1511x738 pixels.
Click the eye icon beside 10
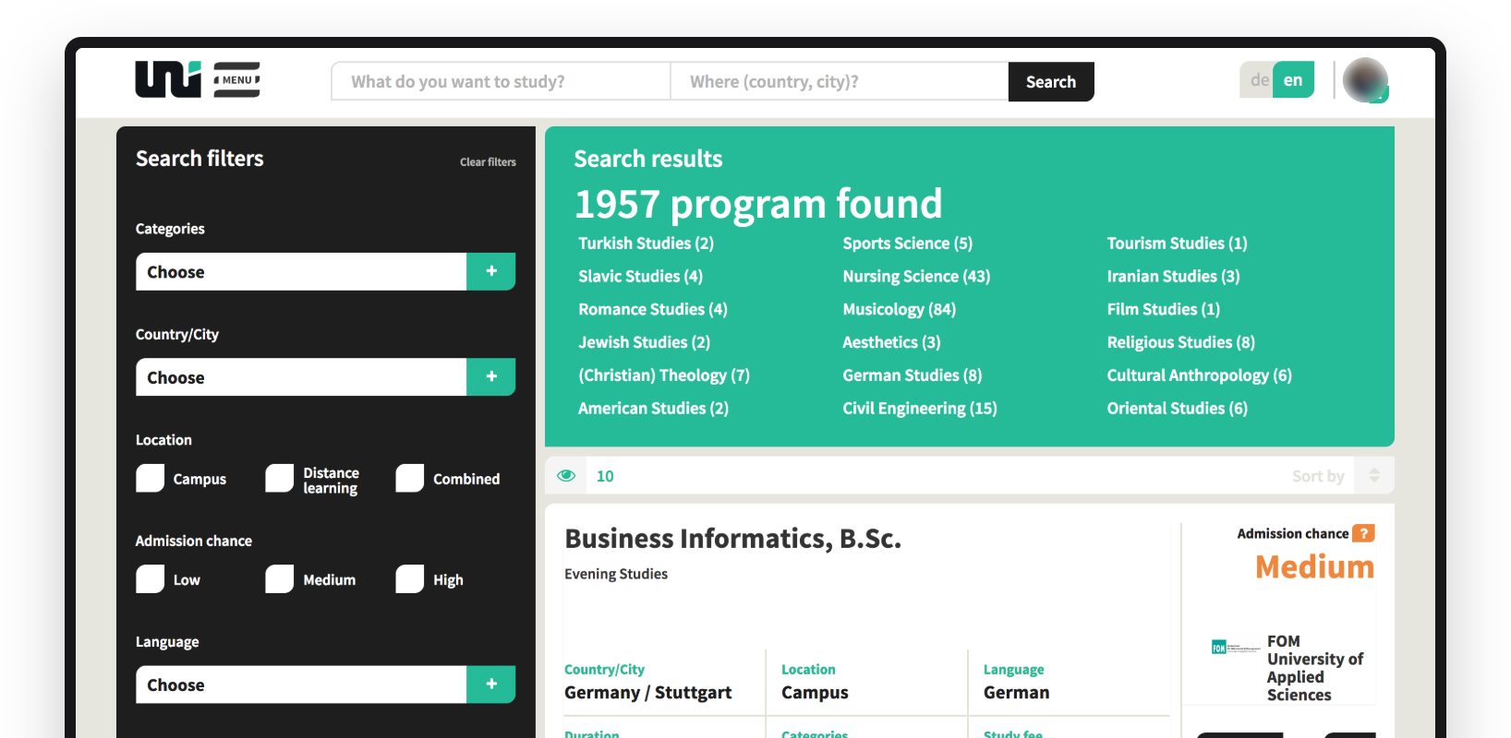click(566, 476)
